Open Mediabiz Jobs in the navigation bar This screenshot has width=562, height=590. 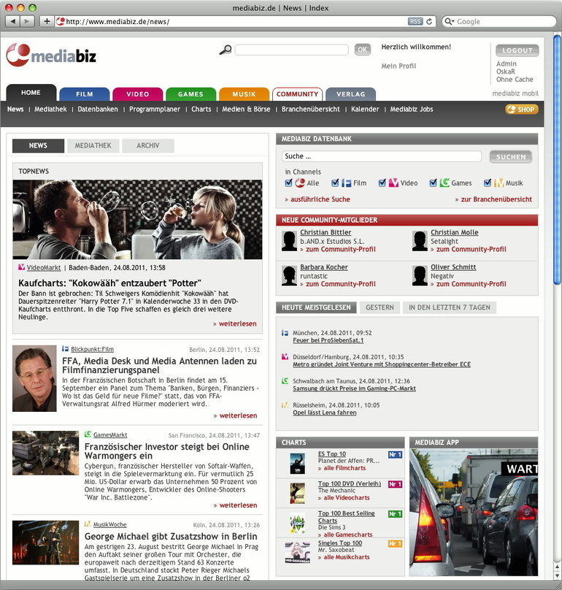click(412, 109)
